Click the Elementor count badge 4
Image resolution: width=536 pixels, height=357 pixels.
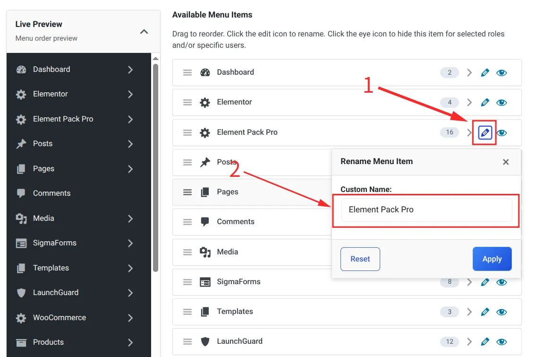[x=450, y=102]
